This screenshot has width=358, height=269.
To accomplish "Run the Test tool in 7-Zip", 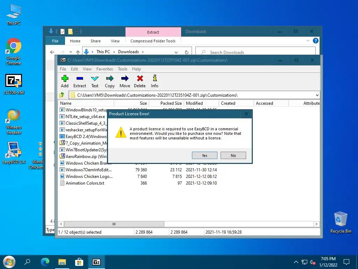I will coord(95,81).
